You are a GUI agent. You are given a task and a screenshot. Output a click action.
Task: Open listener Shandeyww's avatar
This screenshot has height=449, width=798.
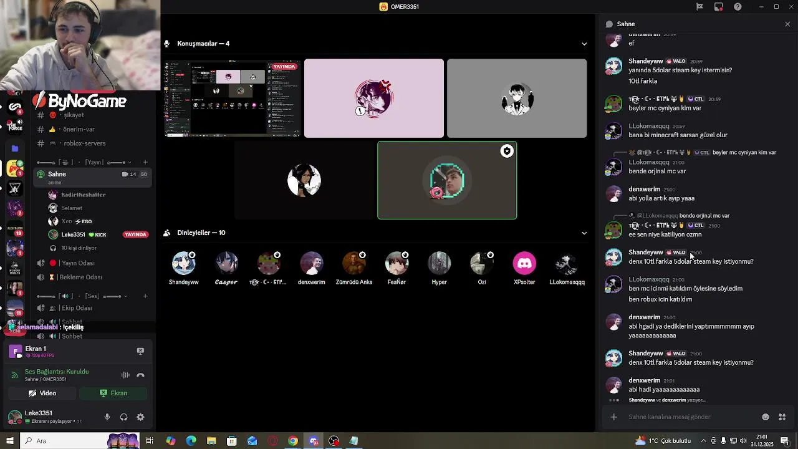pos(183,263)
